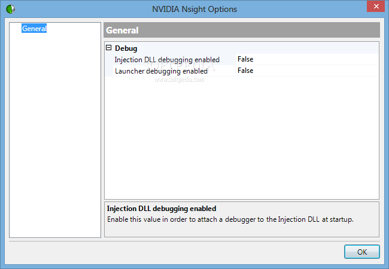
Task: Click the OK button
Action: (361, 252)
